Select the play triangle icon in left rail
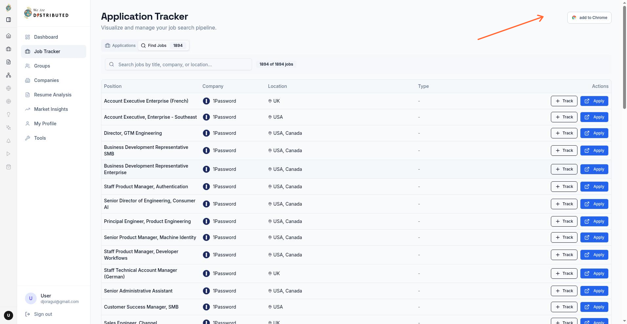The width and height of the screenshot is (627, 324). [9, 154]
